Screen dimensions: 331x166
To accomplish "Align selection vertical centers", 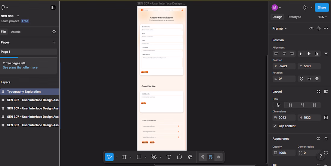I will click(x=309, y=54).
